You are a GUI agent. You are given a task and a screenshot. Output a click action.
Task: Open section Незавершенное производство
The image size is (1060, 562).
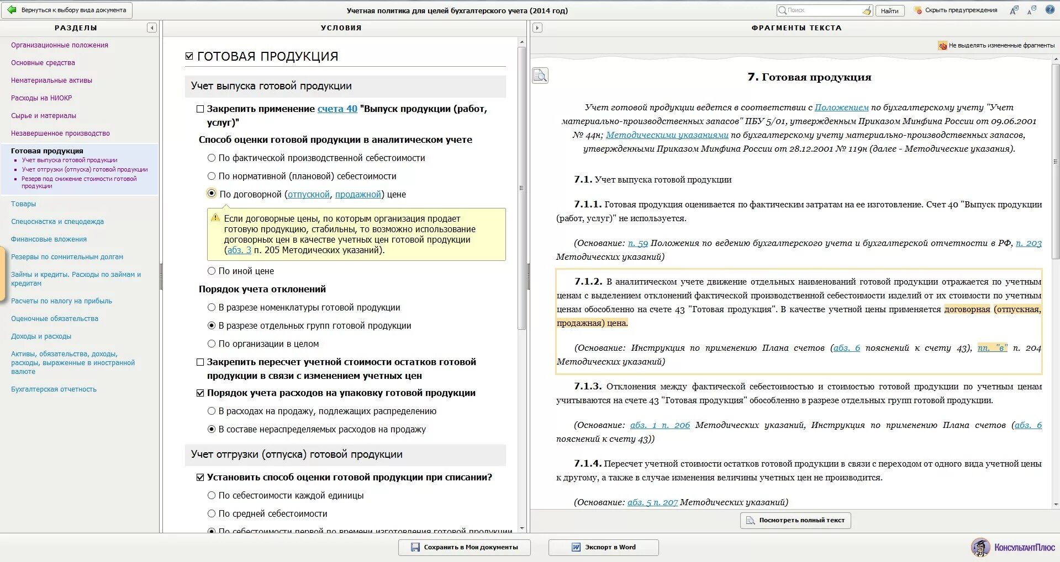60,133
